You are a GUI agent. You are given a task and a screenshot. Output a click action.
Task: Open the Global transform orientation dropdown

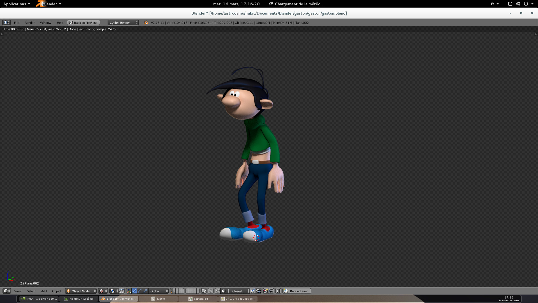pyautogui.click(x=159, y=291)
